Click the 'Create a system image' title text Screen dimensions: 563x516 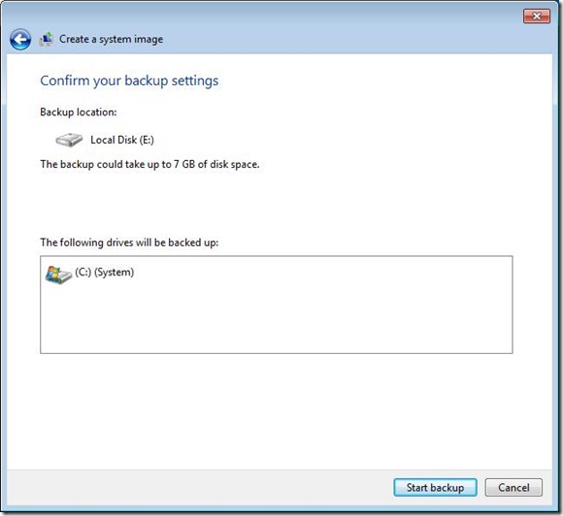(111, 39)
